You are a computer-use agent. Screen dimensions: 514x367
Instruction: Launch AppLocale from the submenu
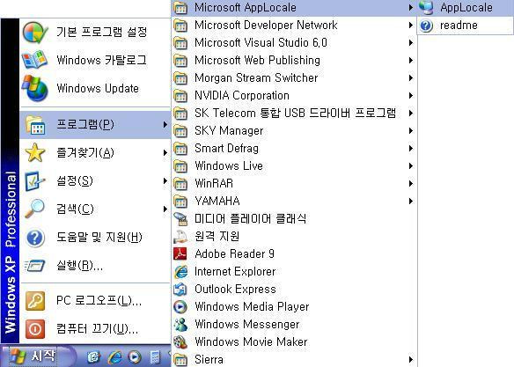(466, 8)
